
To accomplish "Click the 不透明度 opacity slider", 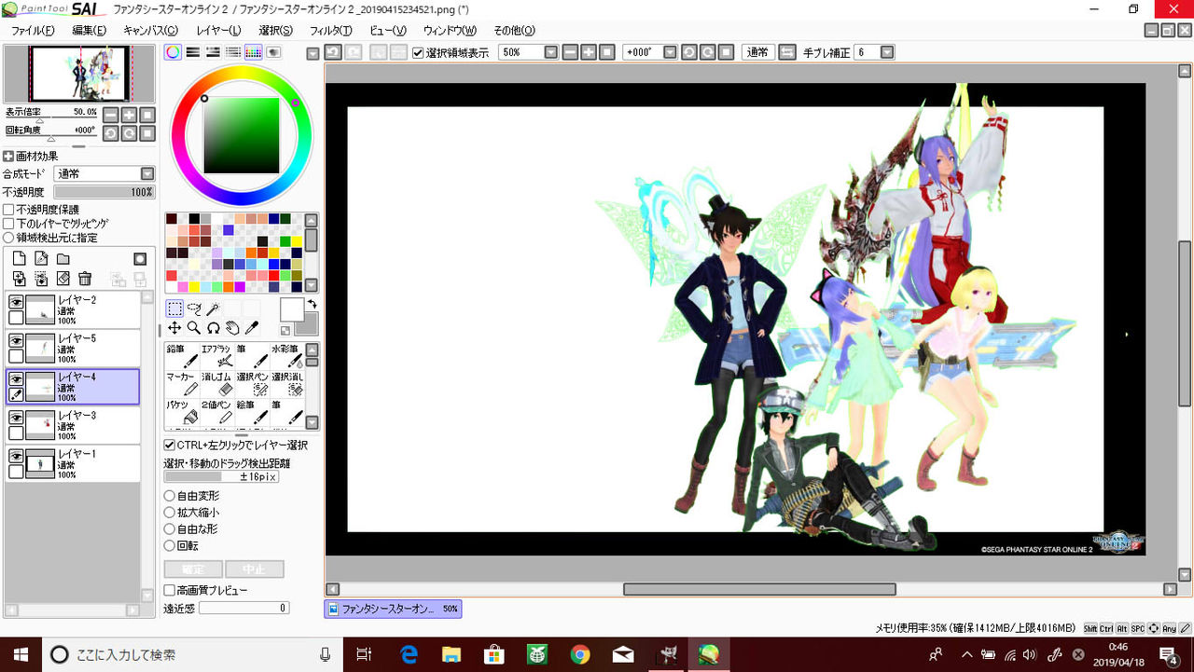I will click(x=104, y=192).
